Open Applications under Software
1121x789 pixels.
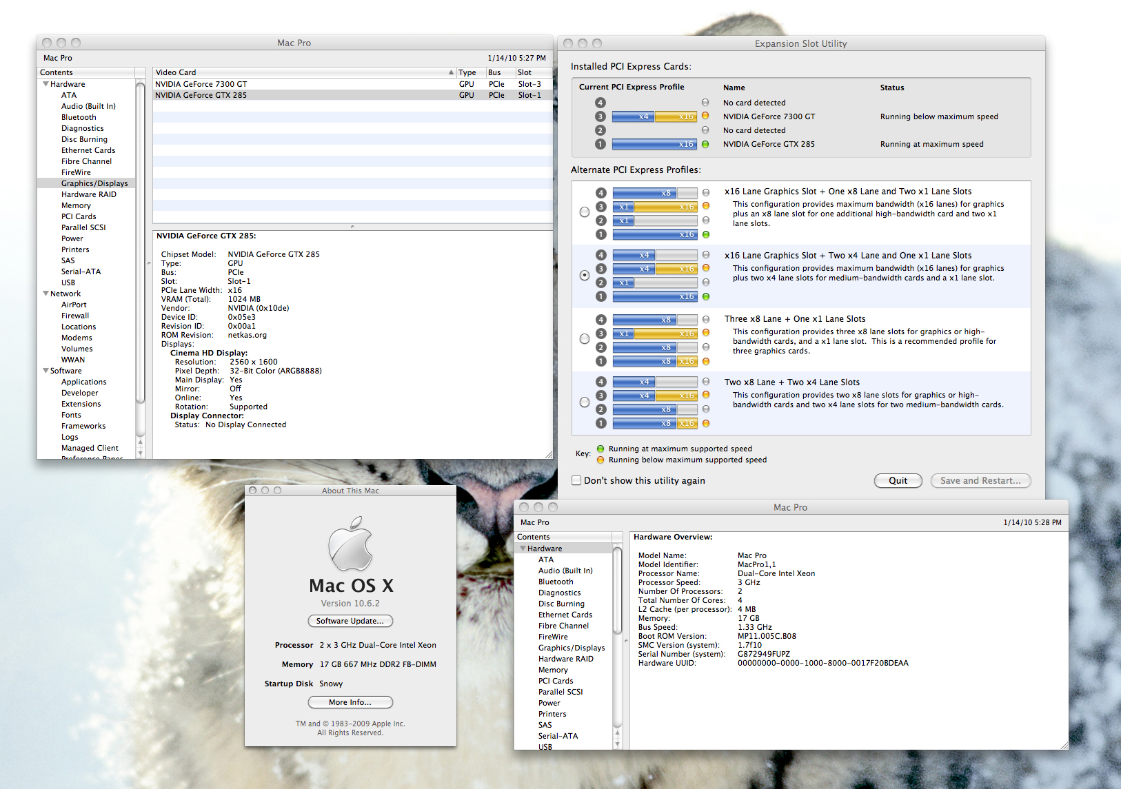[x=84, y=382]
